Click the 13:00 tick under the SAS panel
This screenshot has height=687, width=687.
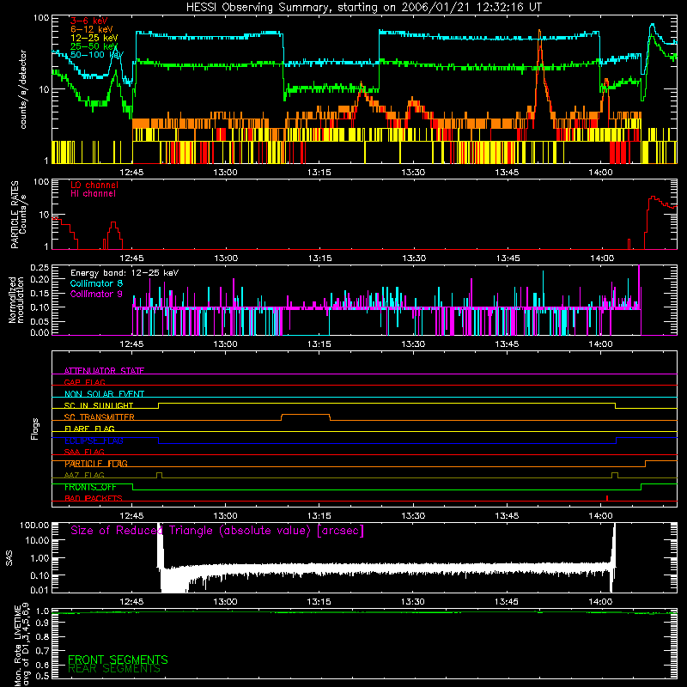click(x=226, y=602)
